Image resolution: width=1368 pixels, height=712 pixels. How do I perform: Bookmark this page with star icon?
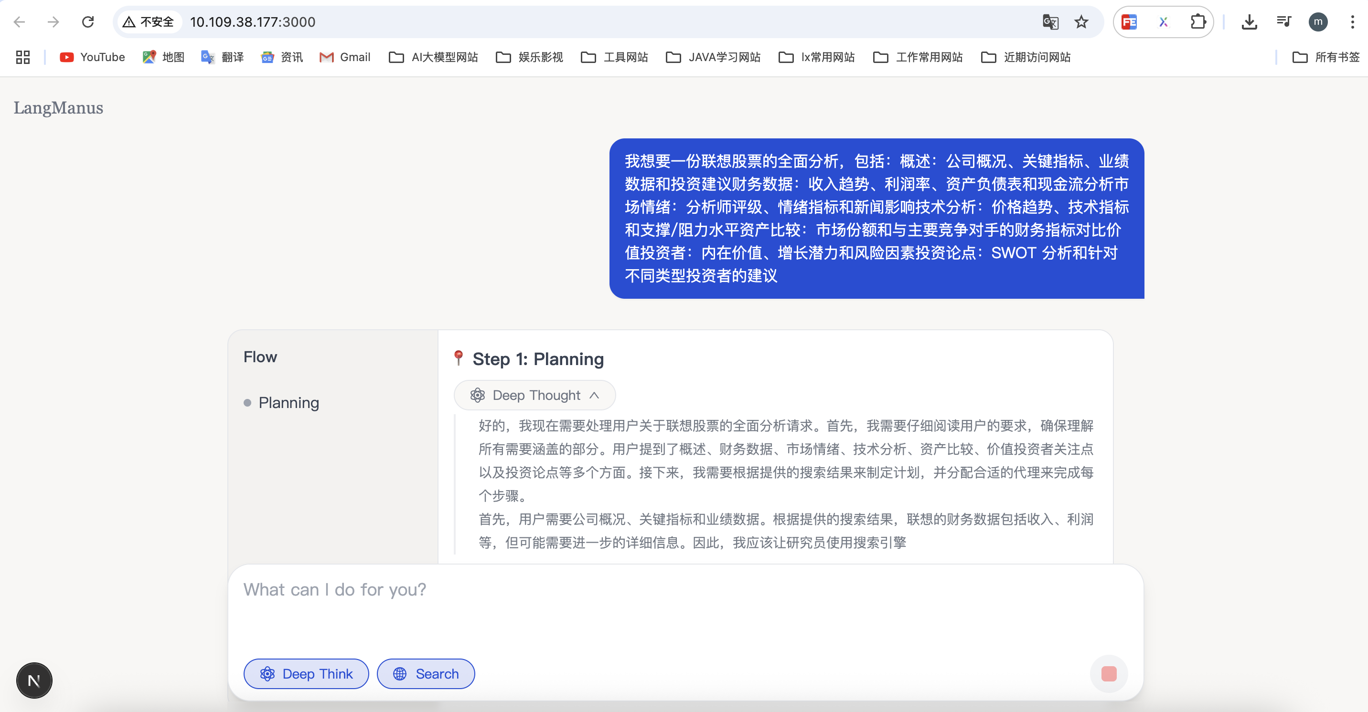coord(1081,22)
